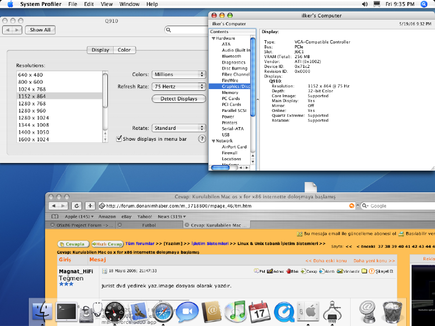Click Show All in Q910 window

tap(40, 30)
